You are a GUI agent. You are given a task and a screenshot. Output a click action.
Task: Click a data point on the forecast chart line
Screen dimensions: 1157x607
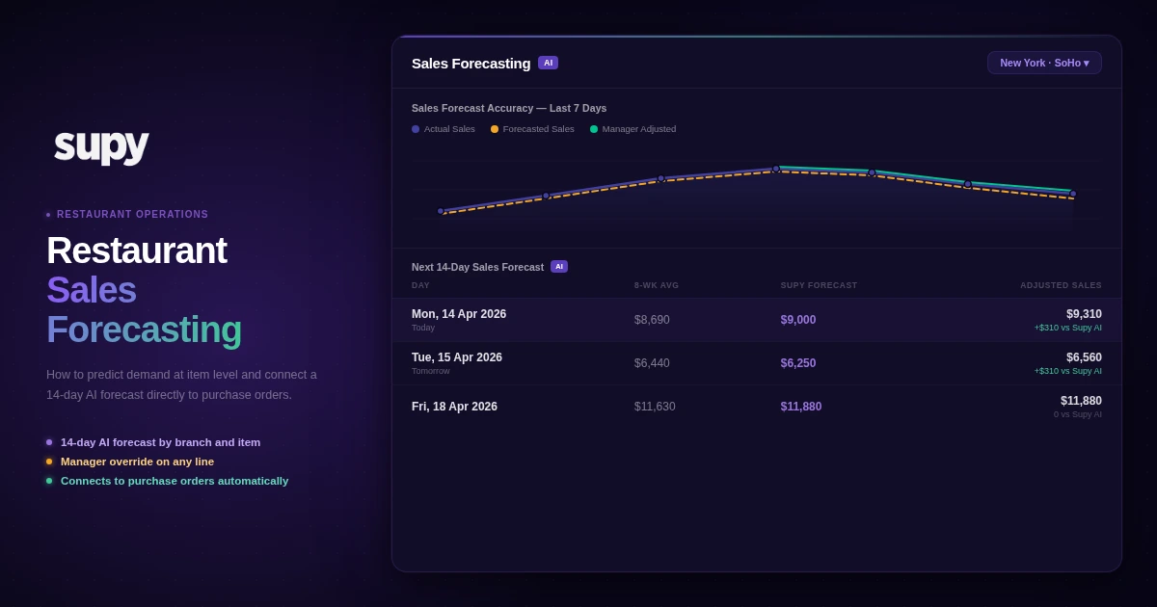776,170
